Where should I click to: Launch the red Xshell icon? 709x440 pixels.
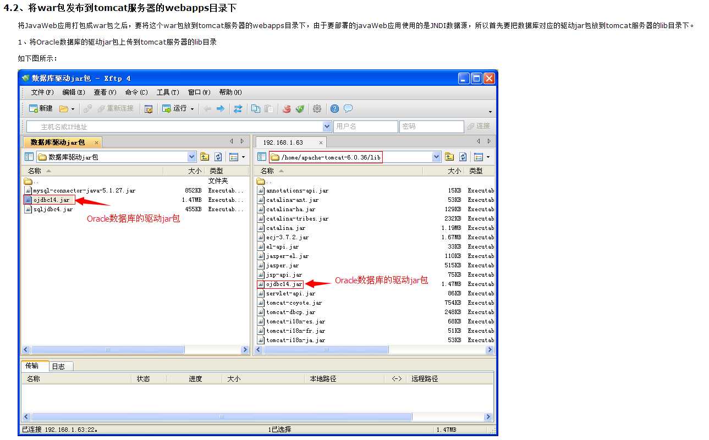pos(287,109)
